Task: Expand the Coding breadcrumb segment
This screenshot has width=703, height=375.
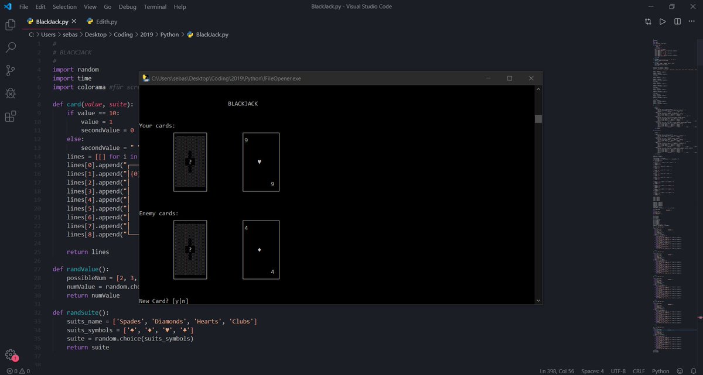Action: [x=123, y=35]
